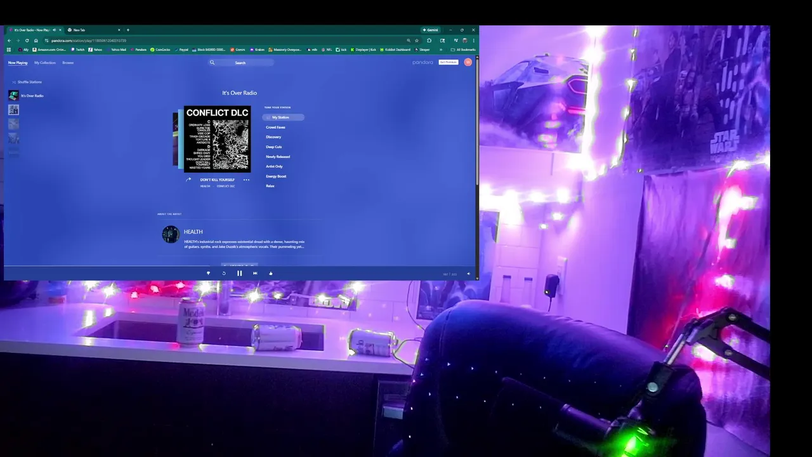Open the HEALTH artist profile picture
The width and height of the screenshot is (812, 457).
coord(170,235)
